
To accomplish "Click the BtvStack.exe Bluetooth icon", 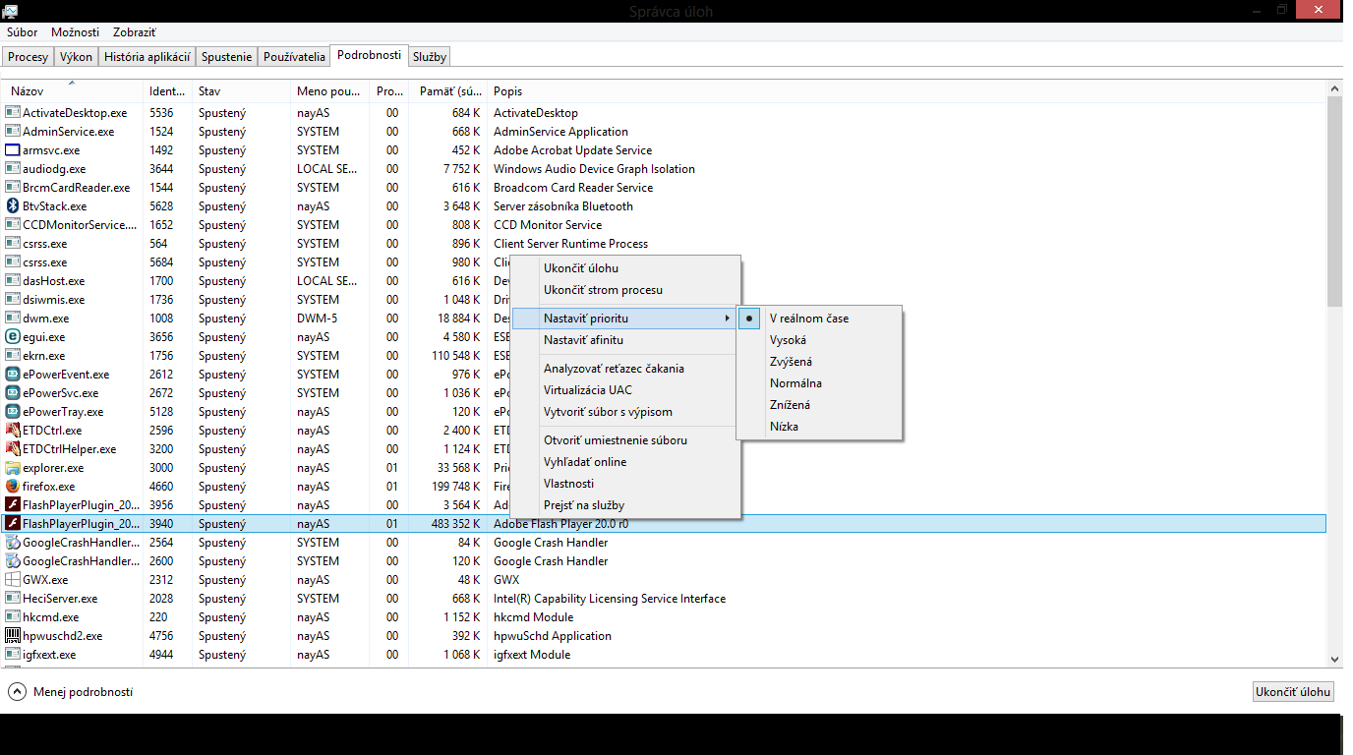I will pyautogui.click(x=13, y=206).
